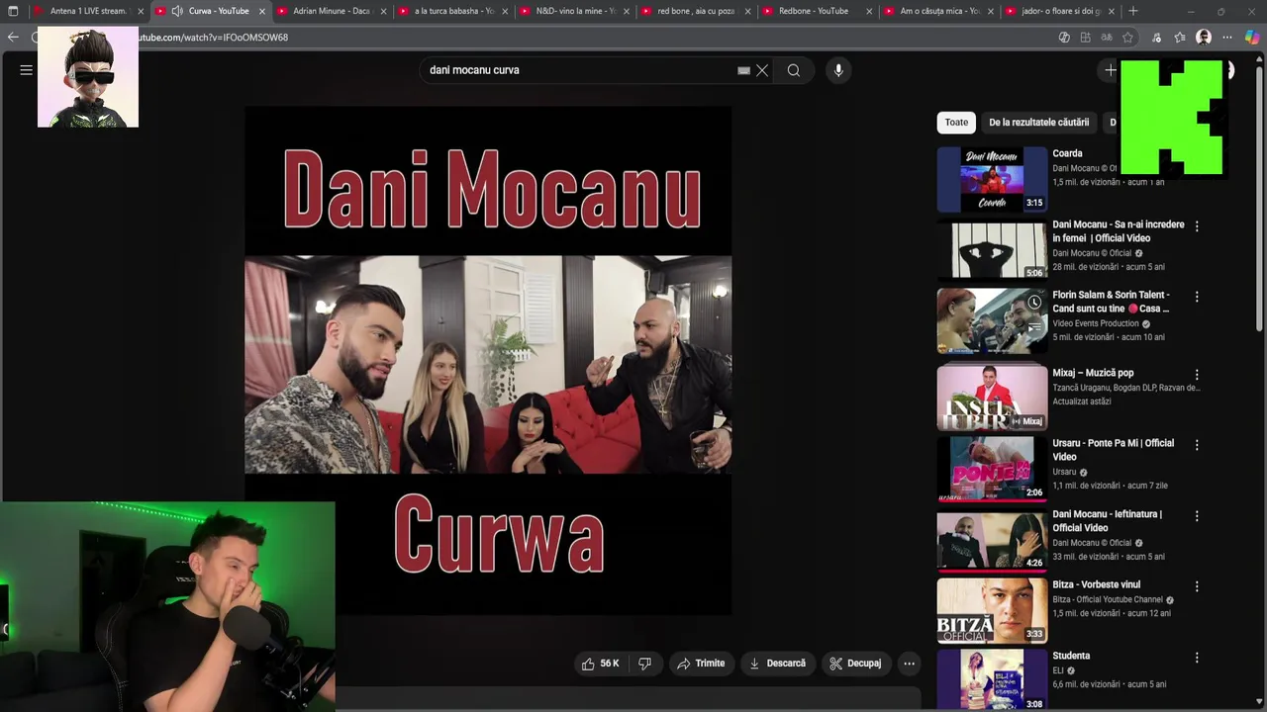Close the Curwa - YouTube tab

tap(262, 11)
